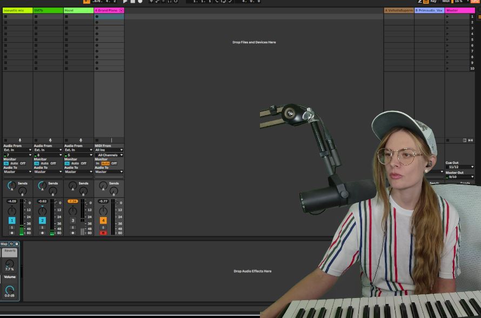Solo the Hazel track
This screenshot has width=481, height=318.
[73, 228]
